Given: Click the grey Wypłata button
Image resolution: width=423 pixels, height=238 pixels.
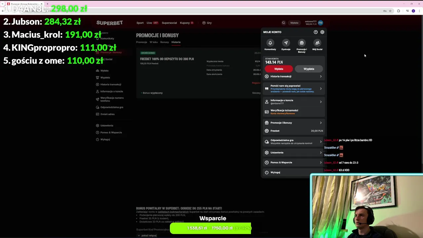Looking at the screenshot, I should coord(309,69).
